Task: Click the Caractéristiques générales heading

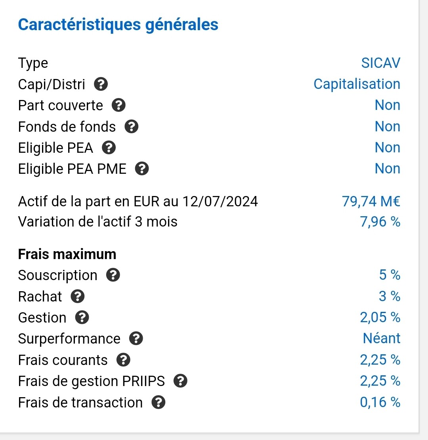Action: tap(118, 25)
